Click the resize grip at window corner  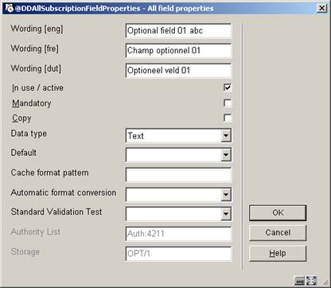[325, 282]
